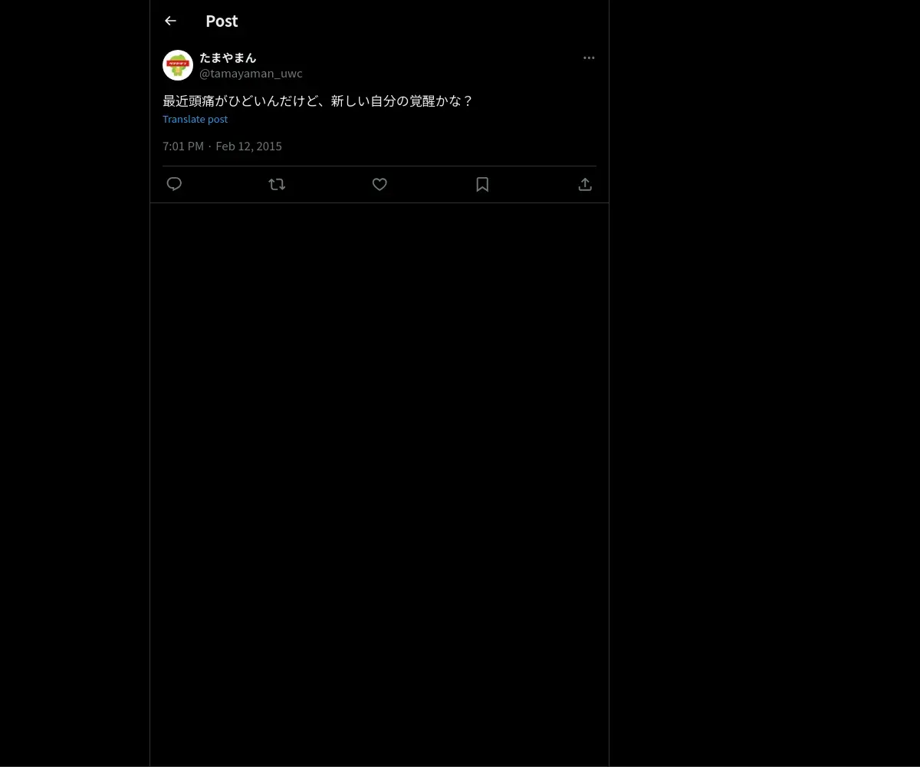Viewport: 920px width, 767px height.
Task: Go back using the left arrow
Action: coord(170,21)
